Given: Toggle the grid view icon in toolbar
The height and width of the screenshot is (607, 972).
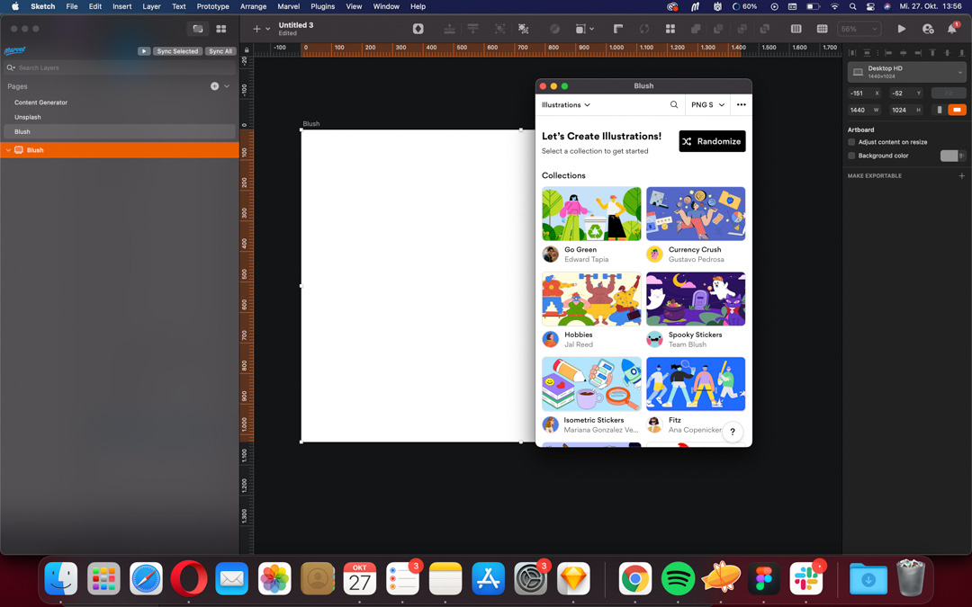Looking at the screenshot, I should [x=822, y=29].
